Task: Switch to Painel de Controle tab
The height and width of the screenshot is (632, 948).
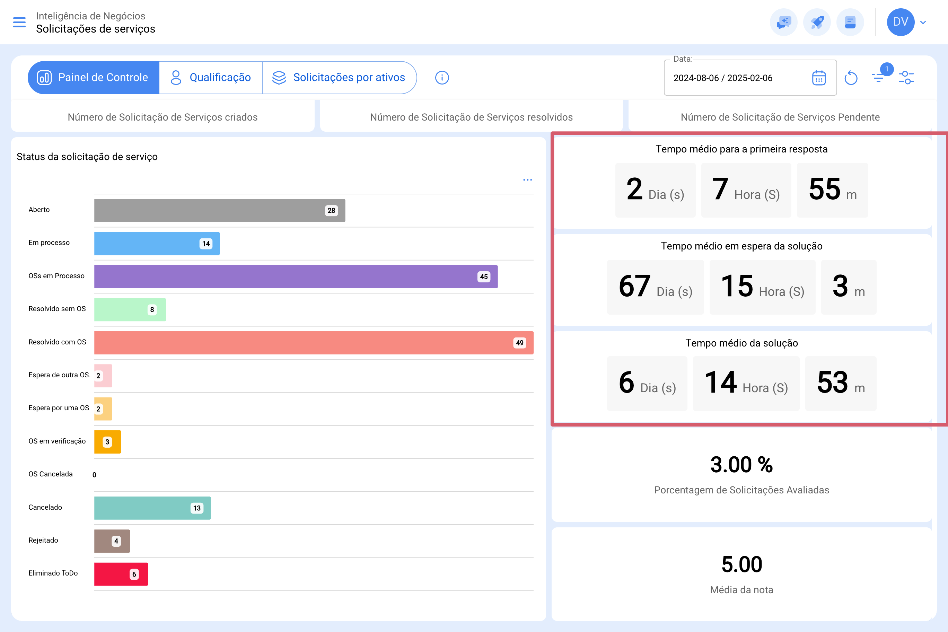Action: pos(94,77)
